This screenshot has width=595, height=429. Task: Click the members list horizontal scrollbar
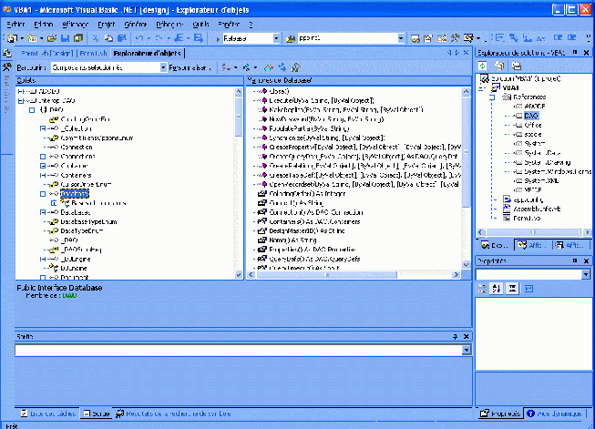354,274
